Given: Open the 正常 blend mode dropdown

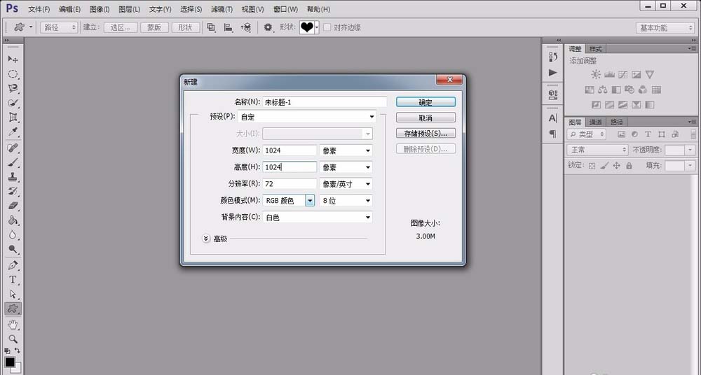Looking at the screenshot, I should click(x=598, y=150).
